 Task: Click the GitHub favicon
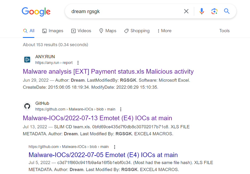[27, 106]
